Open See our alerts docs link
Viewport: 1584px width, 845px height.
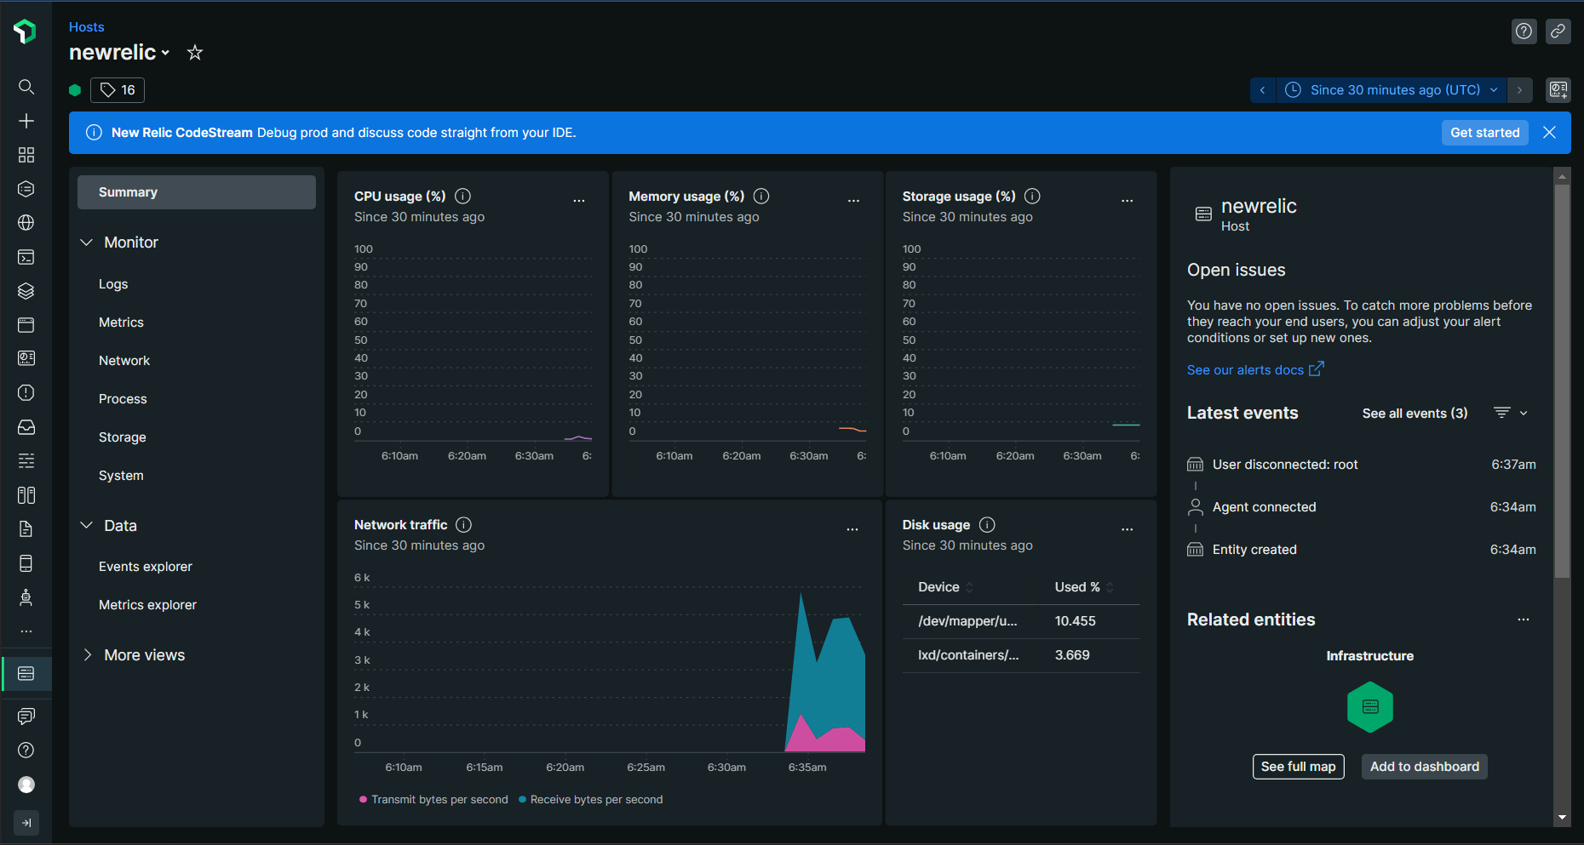1255,370
